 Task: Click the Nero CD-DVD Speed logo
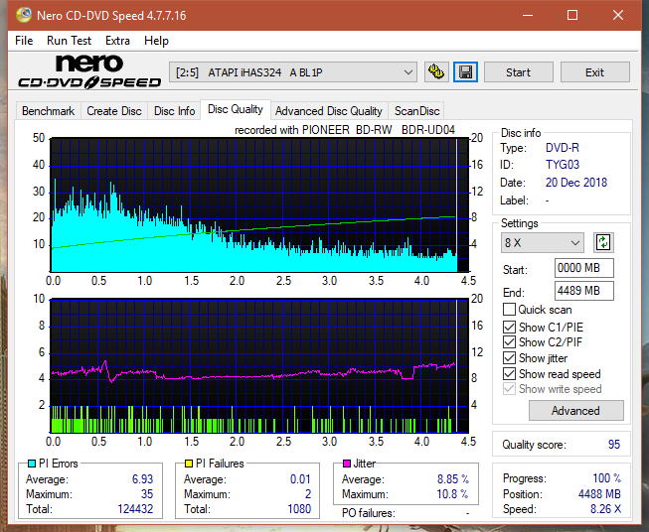[x=89, y=71]
